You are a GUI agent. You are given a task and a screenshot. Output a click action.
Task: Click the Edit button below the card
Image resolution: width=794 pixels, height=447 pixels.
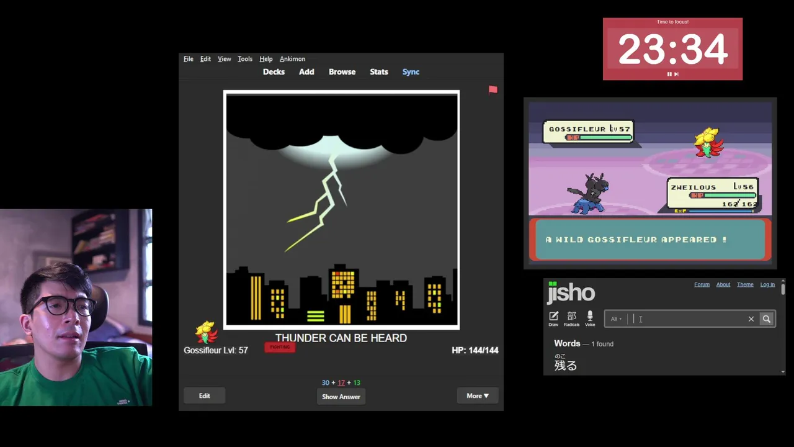pos(204,396)
